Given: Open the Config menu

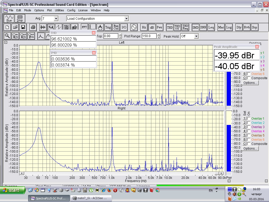Looking at the screenshot, I should coord(71,10).
